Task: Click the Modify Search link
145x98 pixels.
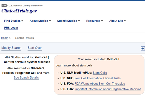Action: 11,48
